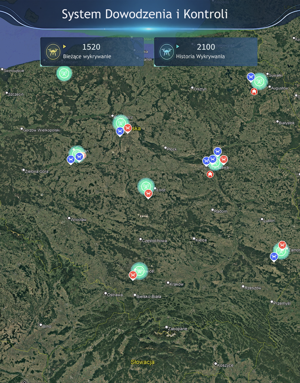Open the Bieżące wykrywanie label
The image size is (300, 383).
pos(87,56)
